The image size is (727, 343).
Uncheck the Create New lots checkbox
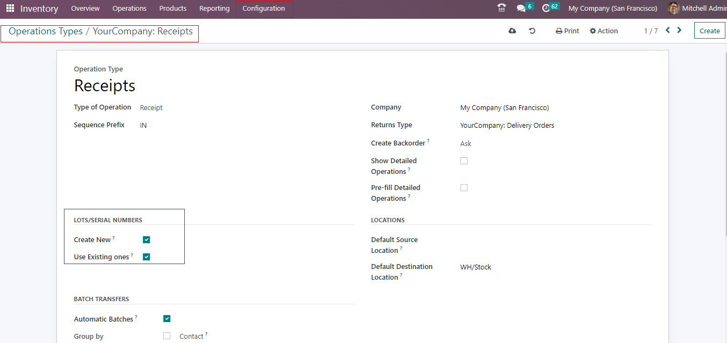[146, 240]
